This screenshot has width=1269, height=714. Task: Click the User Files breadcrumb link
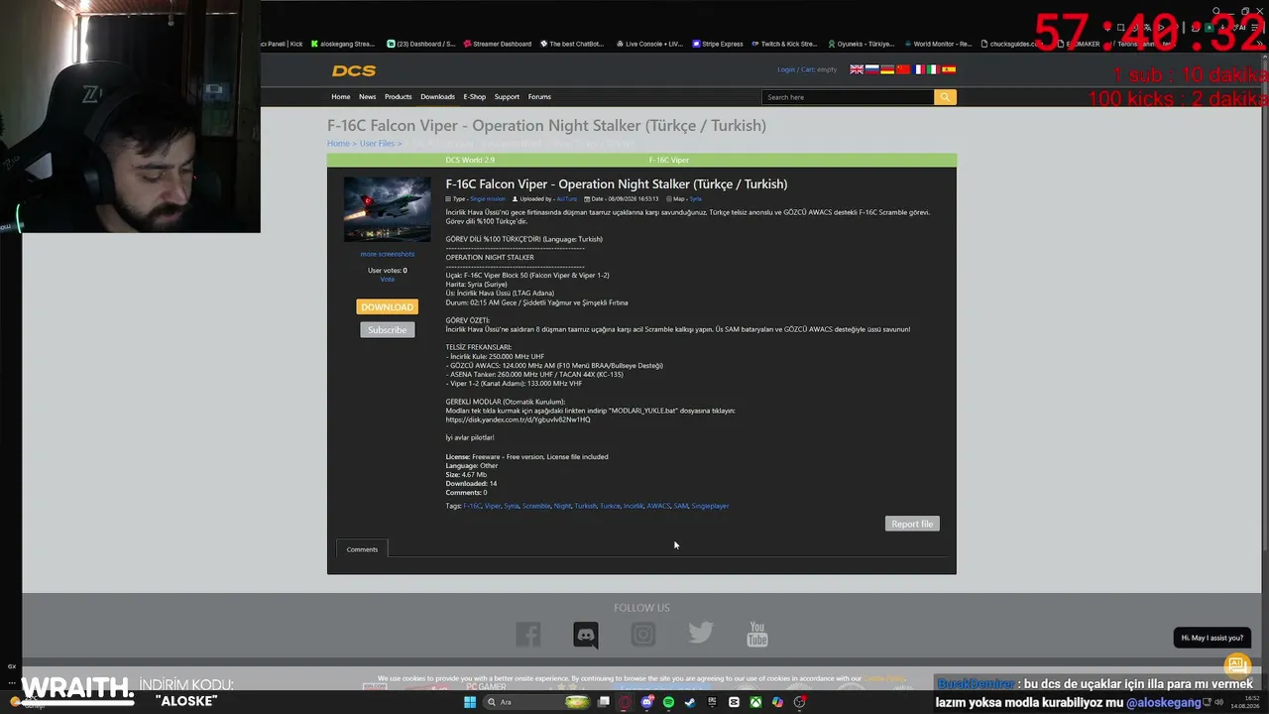click(377, 144)
